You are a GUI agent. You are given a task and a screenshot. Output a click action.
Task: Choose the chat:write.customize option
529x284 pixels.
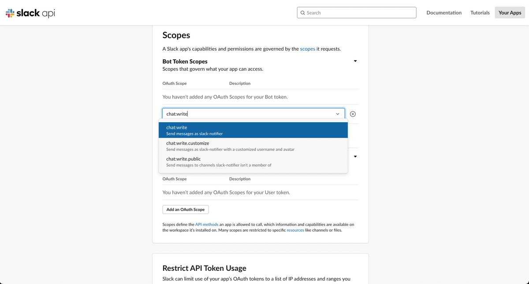(253, 146)
